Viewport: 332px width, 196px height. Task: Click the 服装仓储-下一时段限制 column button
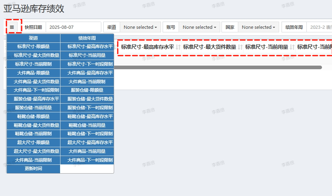coord(87,108)
